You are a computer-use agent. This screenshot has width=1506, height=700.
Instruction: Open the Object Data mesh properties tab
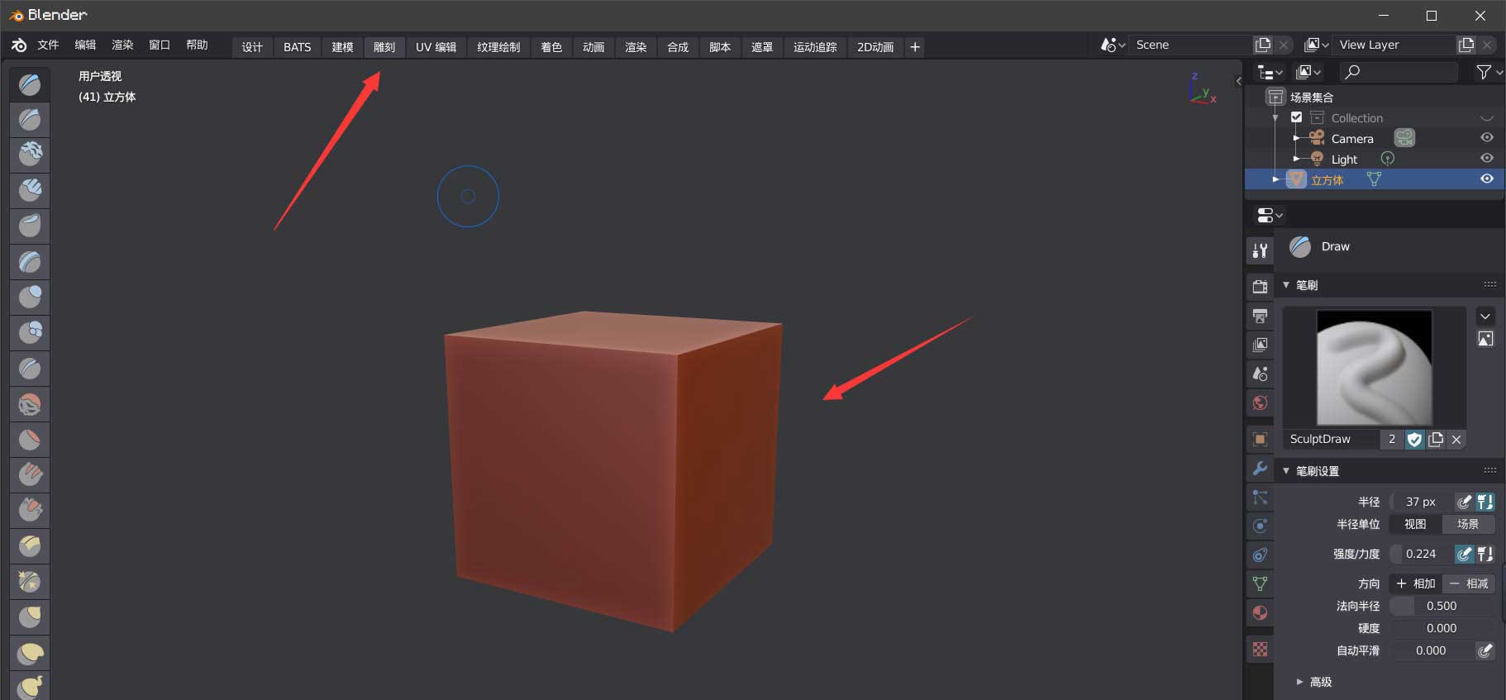(x=1260, y=583)
